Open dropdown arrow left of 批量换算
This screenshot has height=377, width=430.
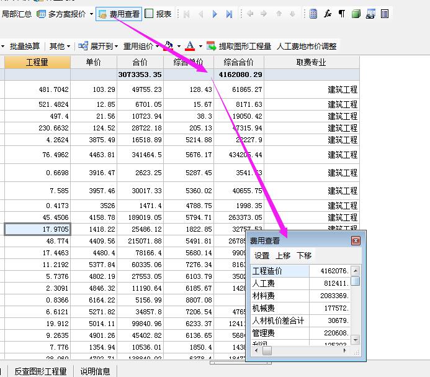2,46
